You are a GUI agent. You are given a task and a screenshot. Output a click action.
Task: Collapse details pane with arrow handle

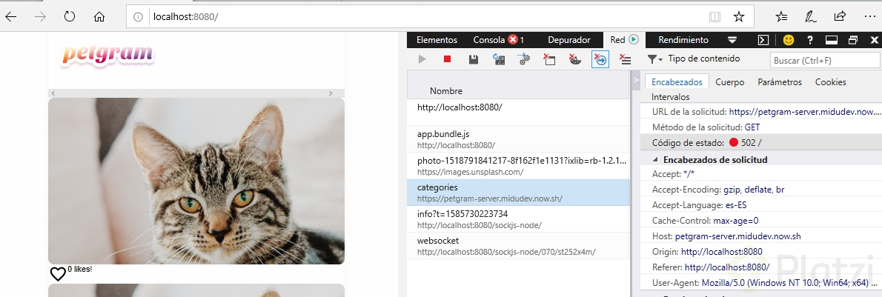tap(636, 81)
